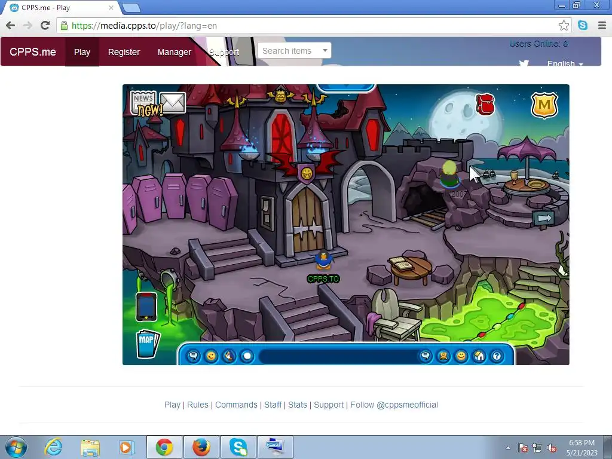Show hidden tray icons arrow
The width and height of the screenshot is (612, 459).
coord(508,448)
